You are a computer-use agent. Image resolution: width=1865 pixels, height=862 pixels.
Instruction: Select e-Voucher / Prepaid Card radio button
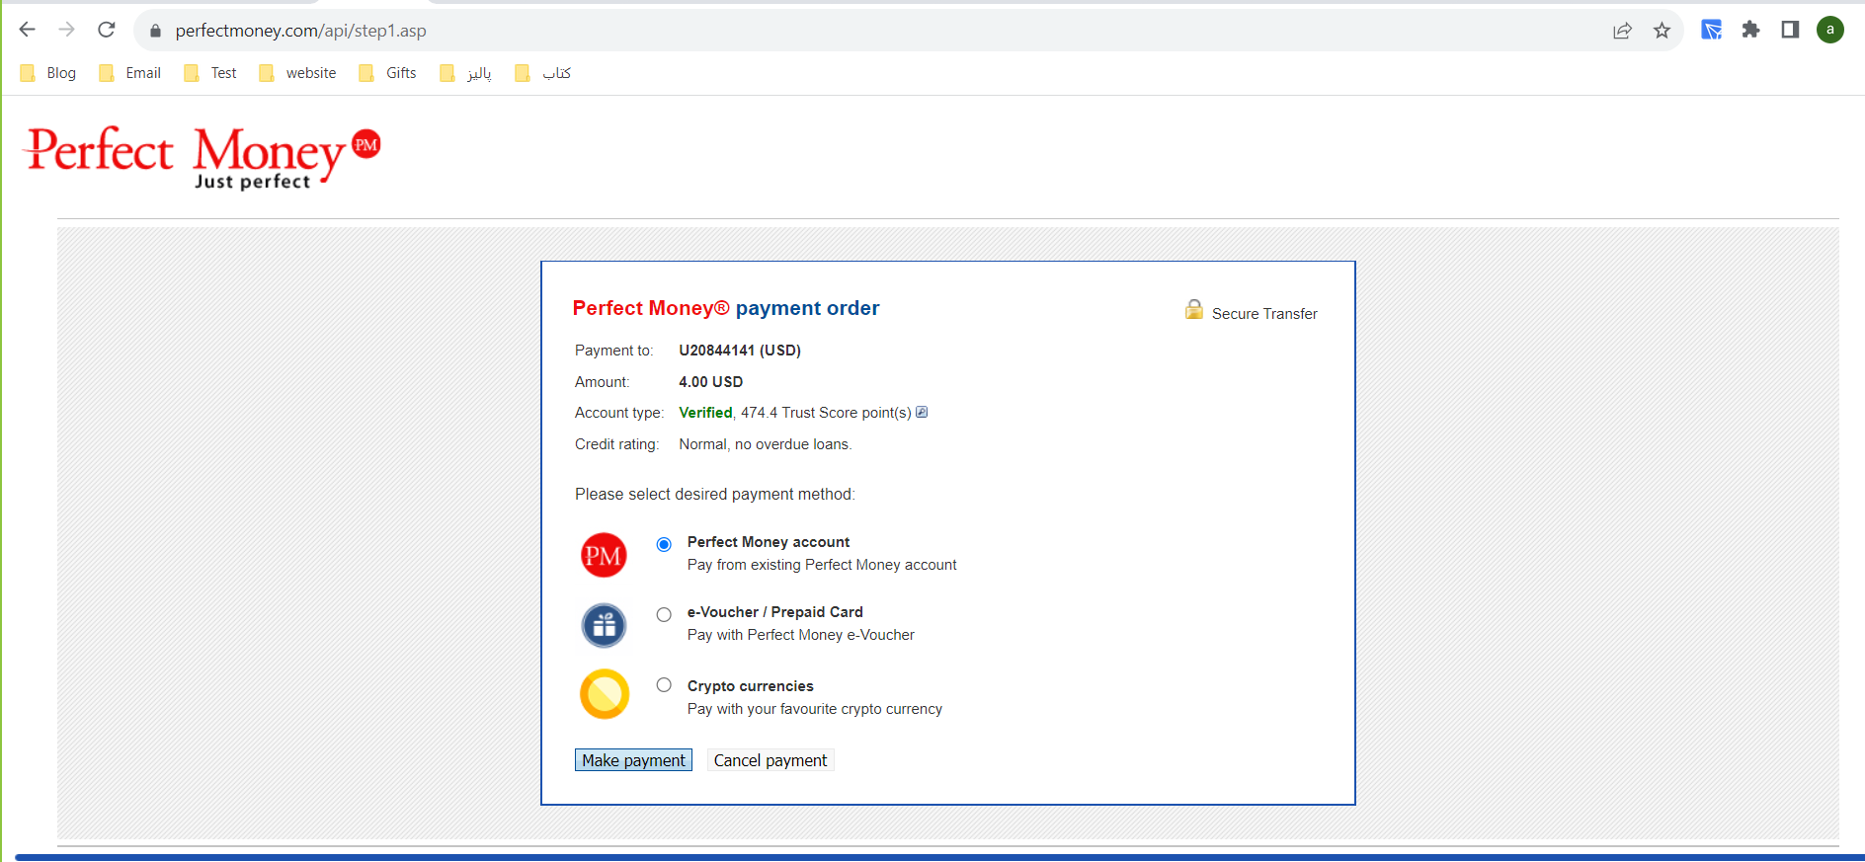[664, 614]
